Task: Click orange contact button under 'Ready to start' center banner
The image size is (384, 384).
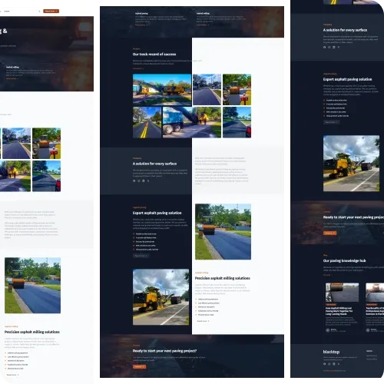Action: (139, 366)
